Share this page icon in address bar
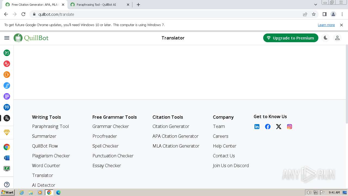348x196 pixels. coord(305,14)
